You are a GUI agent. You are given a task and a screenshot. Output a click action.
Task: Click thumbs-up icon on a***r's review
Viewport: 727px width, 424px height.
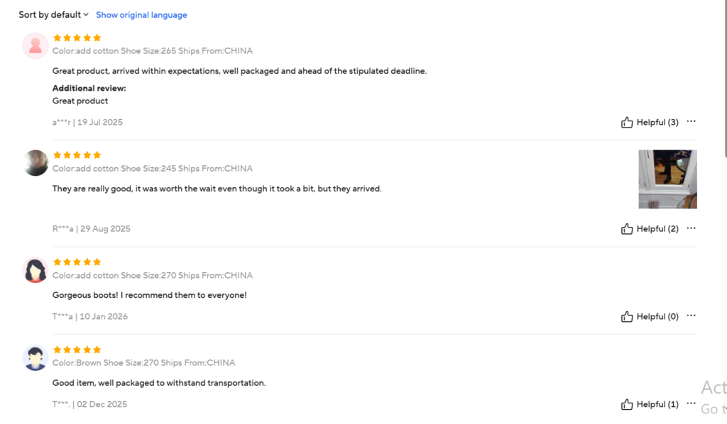point(627,123)
